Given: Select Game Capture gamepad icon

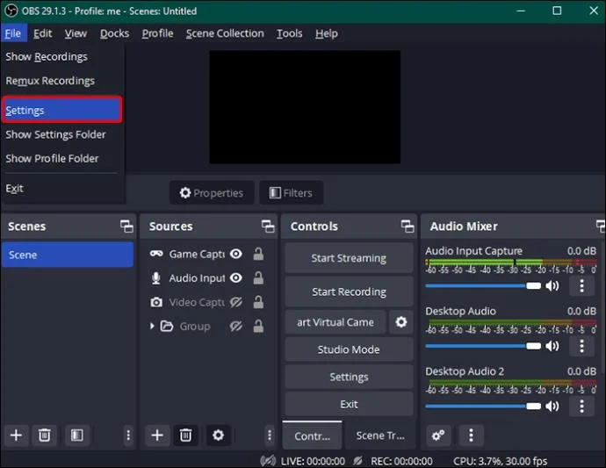Looking at the screenshot, I should point(156,254).
